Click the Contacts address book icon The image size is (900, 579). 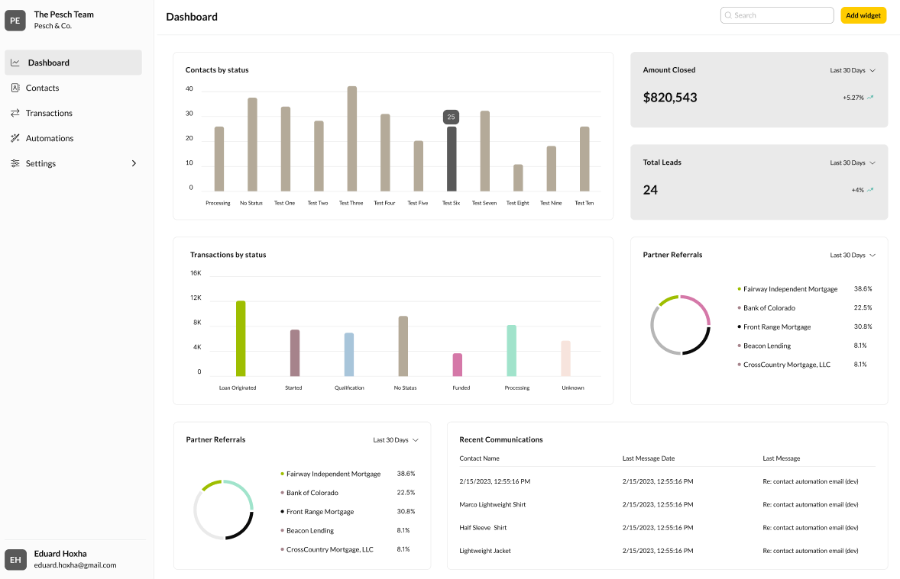click(x=15, y=88)
